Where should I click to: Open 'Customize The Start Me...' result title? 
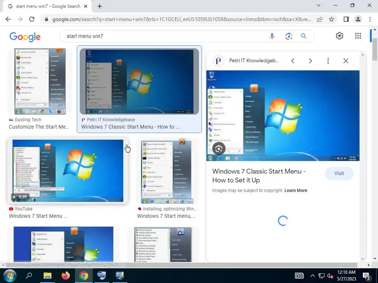(39, 127)
